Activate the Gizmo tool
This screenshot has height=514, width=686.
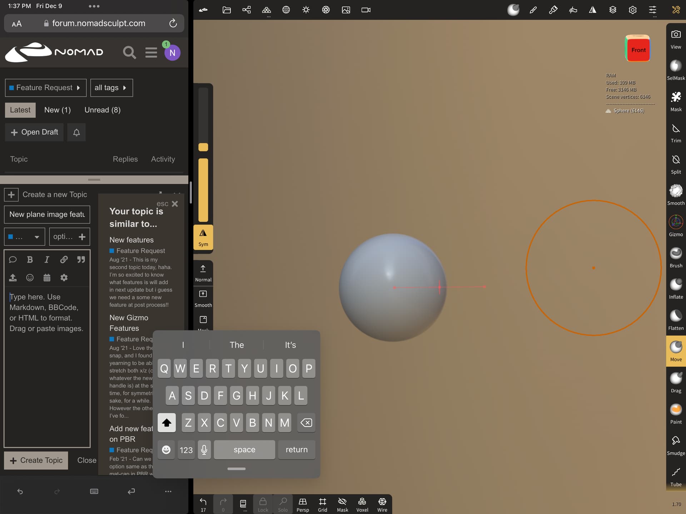pos(675,226)
